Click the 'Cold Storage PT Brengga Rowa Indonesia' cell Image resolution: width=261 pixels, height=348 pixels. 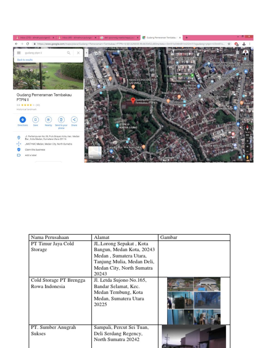60,301
